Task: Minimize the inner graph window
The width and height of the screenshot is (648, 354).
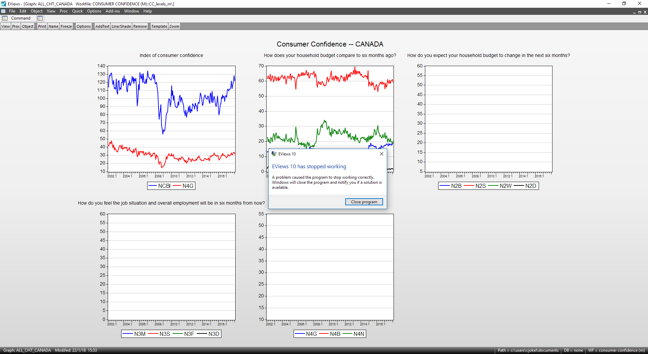Action: pos(634,12)
